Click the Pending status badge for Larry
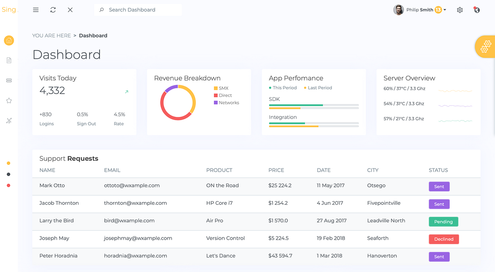Viewport: 495px width, 272px height. click(443, 221)
